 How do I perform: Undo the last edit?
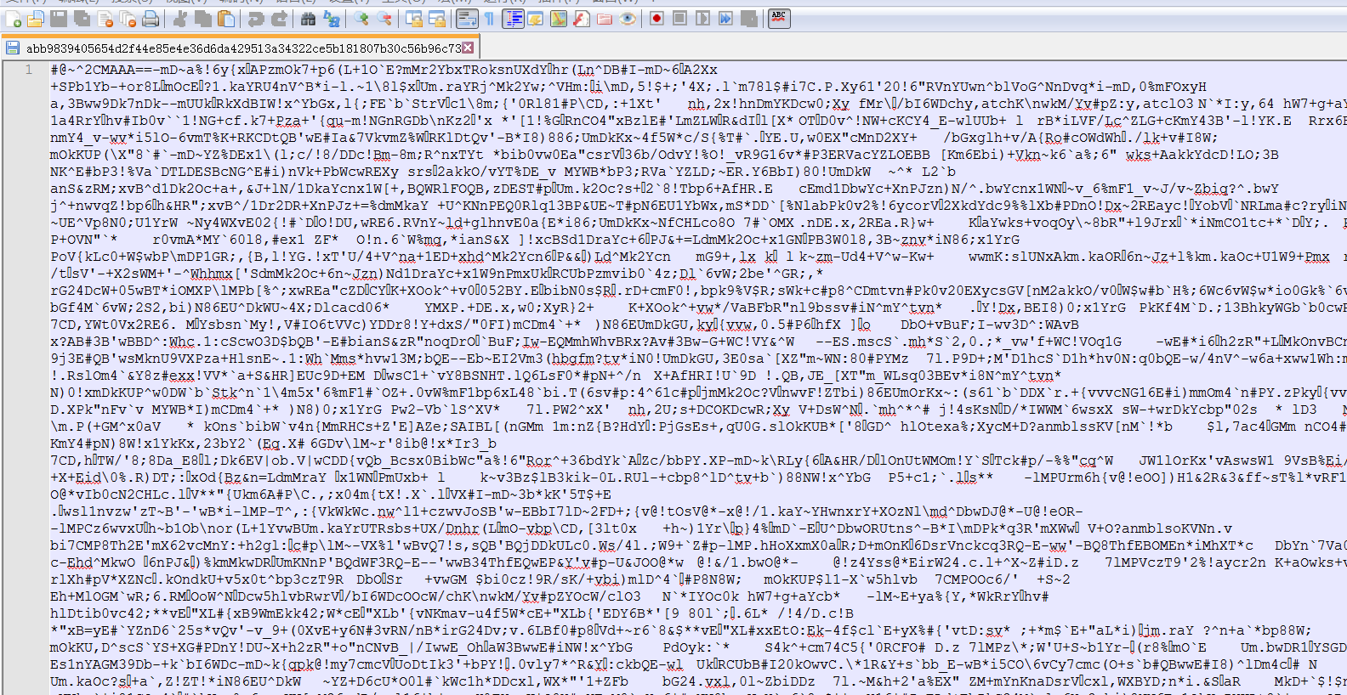[x=256, y=19]
